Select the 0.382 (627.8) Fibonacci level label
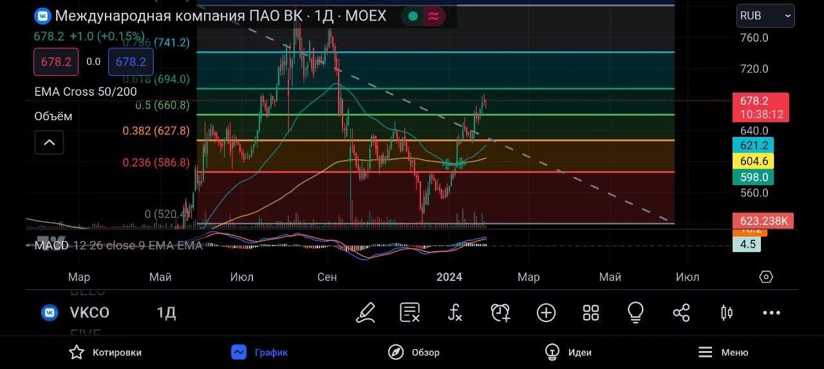Image resolution: width=824 pixels, height=369 pixels. [x=156, y=131]
